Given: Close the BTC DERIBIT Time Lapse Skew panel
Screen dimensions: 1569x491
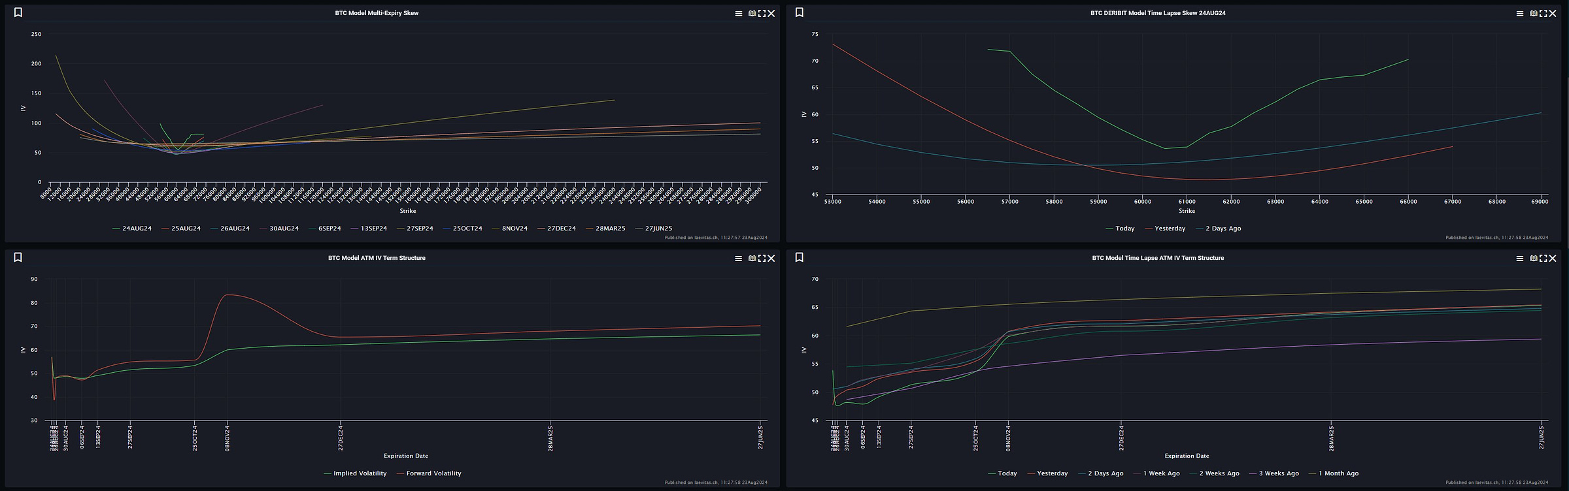Looking at the screenshot, I should tap(1553, 14).
